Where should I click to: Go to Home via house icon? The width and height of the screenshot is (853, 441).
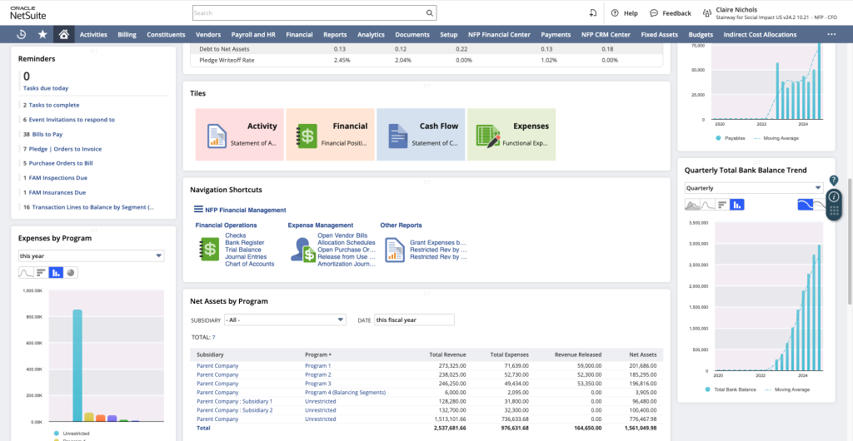[x=63, y=35]
